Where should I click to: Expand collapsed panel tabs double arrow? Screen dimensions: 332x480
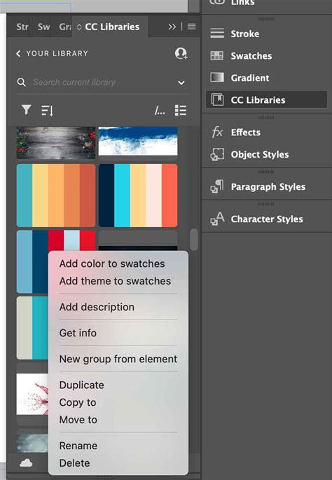[x=172, y=27]
